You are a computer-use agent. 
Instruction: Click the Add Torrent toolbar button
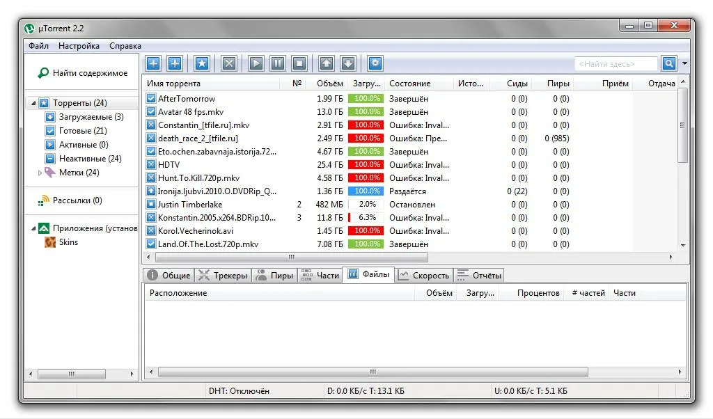(x=153, y=63)
